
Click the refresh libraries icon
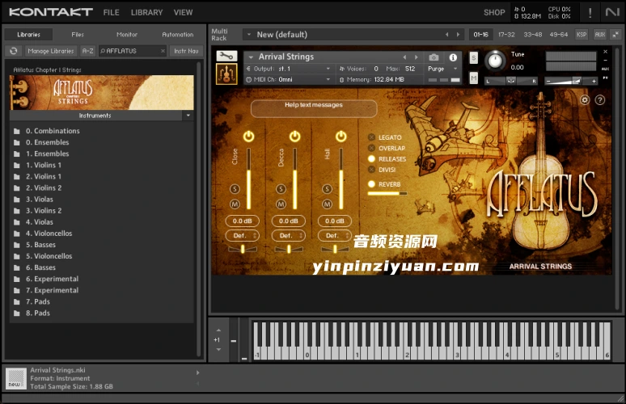tap(13, 51)
